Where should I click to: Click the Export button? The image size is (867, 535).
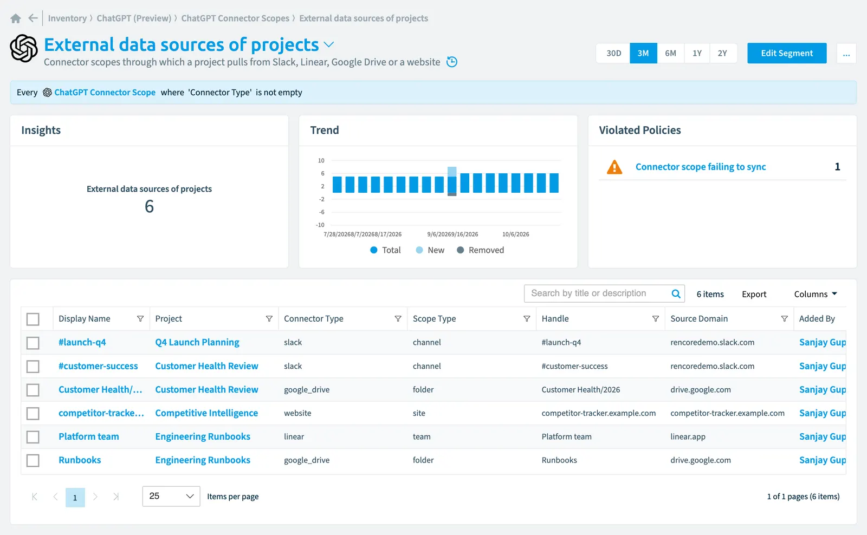pyautogui.click(x=754, y=294)
